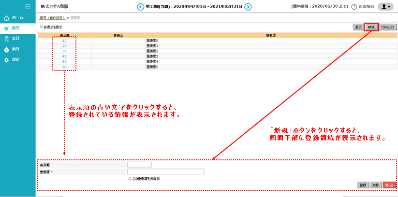The width and height of the screenshot is (398, 197).
Task: Click the 削除 button
Action: pyautogui.click(x=376, y=185)
